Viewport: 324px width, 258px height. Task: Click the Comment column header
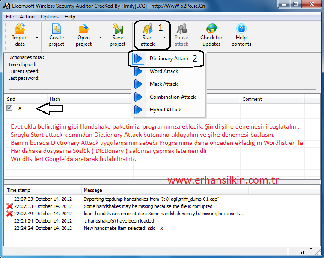coord(272,99)
